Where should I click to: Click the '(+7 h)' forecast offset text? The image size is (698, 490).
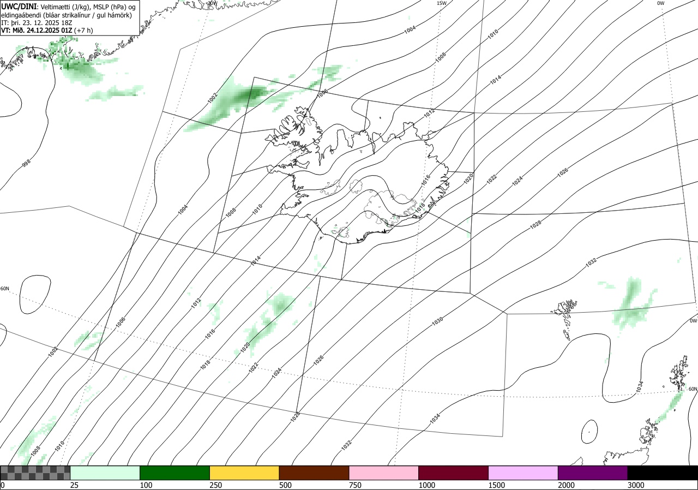(x=84, y=31)
